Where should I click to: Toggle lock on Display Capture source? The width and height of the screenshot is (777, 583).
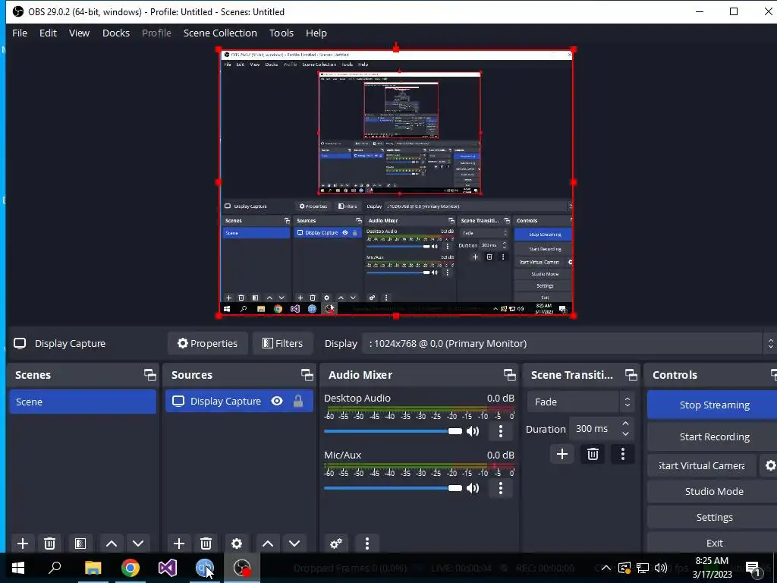(297, 401)
